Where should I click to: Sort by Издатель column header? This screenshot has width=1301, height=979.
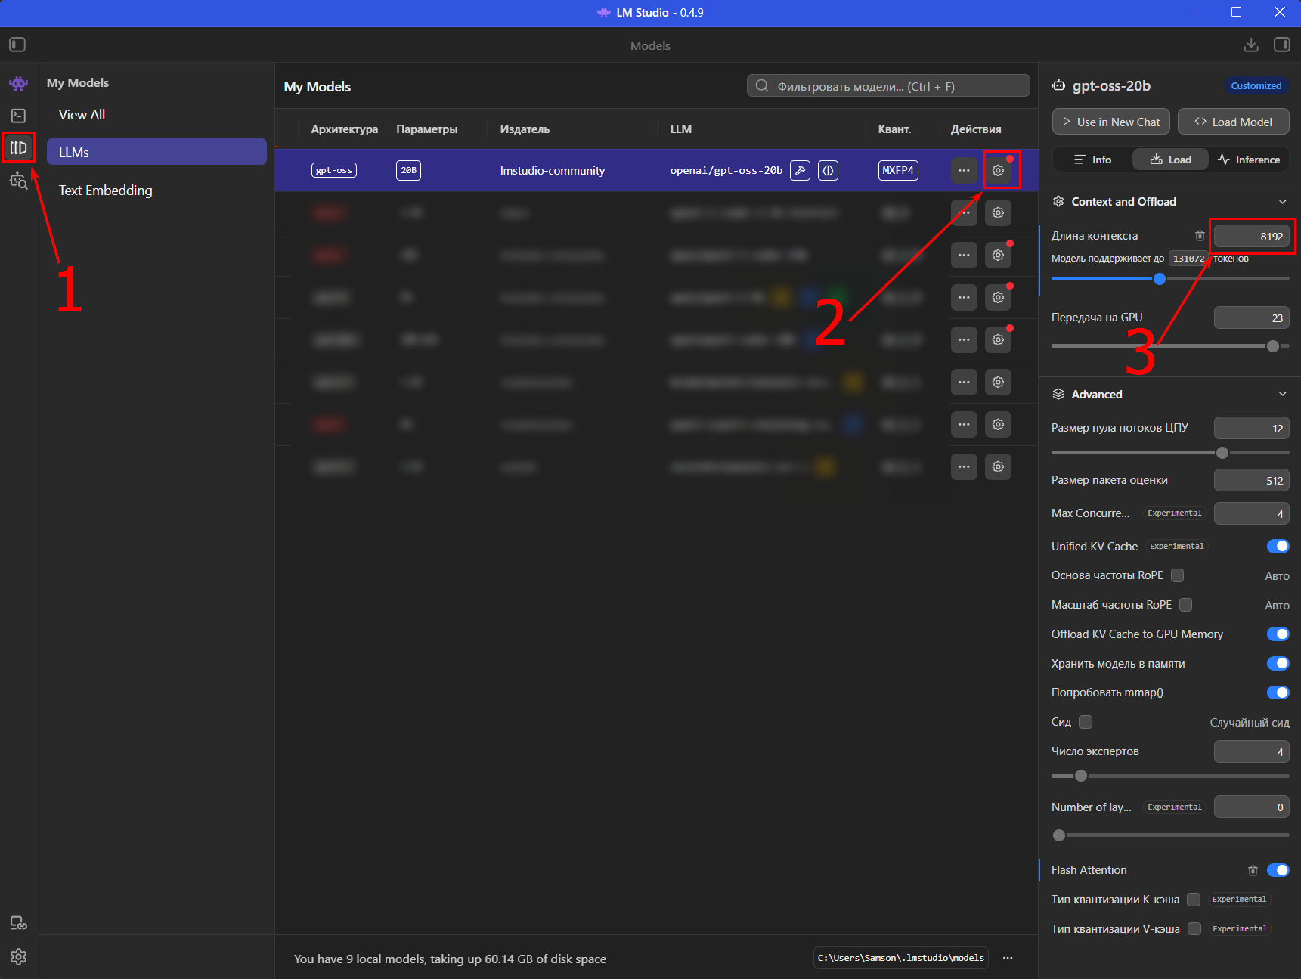pos(525,129)
